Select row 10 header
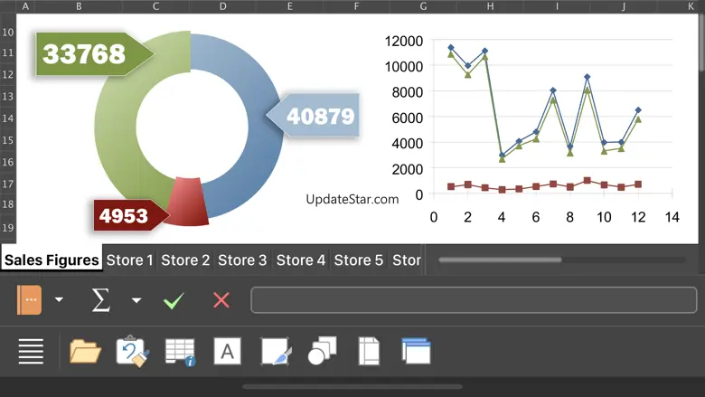The height and width of the screenshot is (397, 705). tap(7, 33)
